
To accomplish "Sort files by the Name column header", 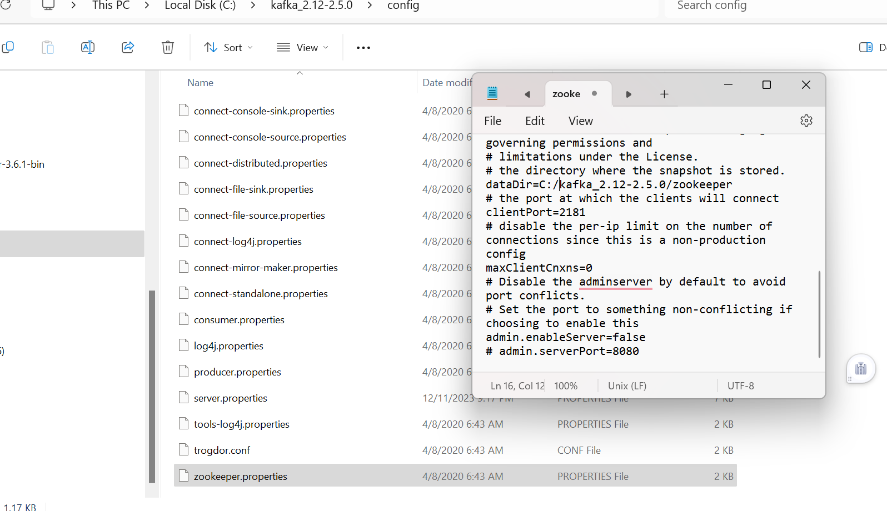I will [x=201, y=83].
